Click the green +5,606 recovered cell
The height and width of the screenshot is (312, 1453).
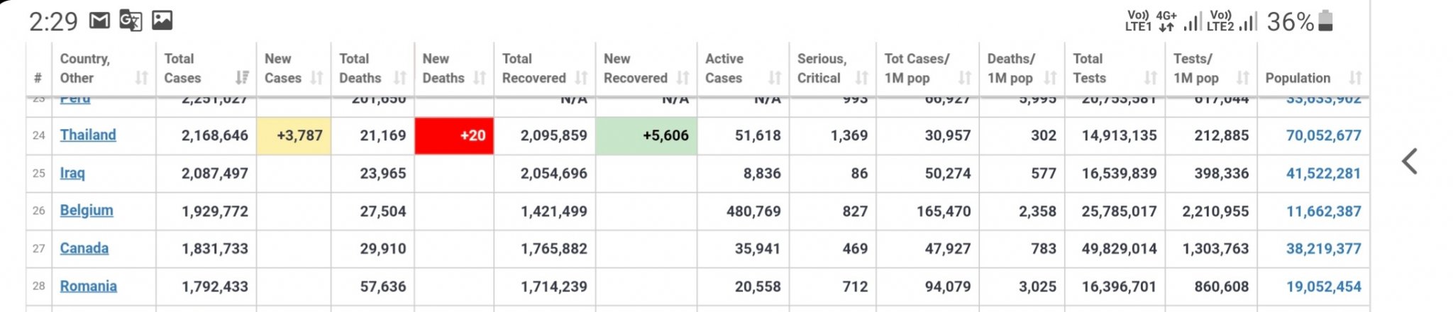point(646,135)
